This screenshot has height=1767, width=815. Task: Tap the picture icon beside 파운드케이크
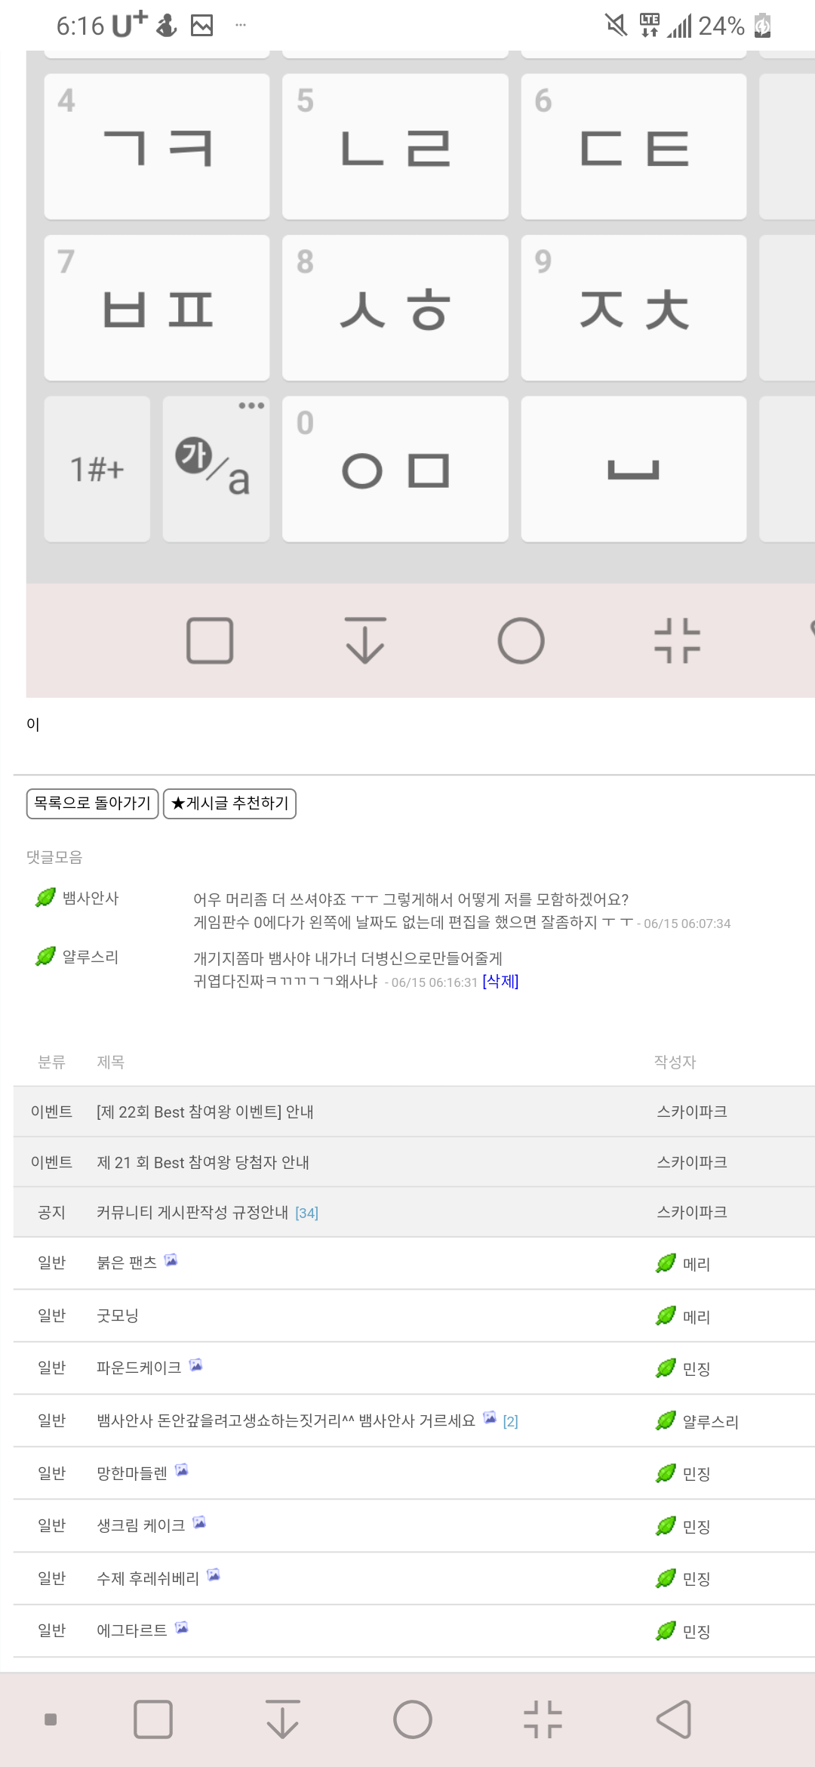[196, 1365]
